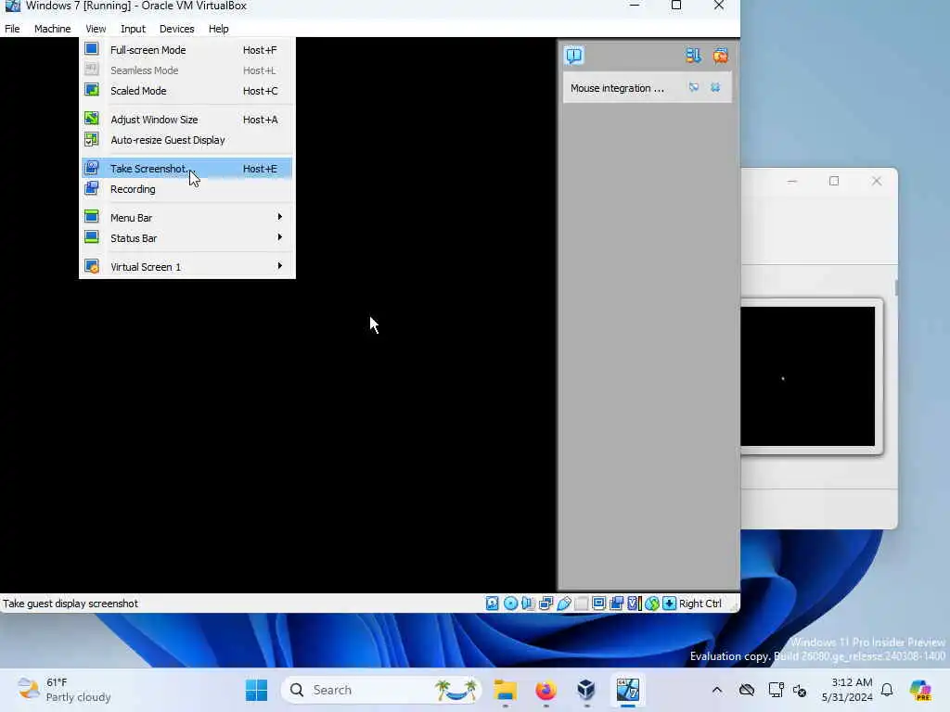
Task: Open VirtualBox Manager from the taskbar
Action: pyautogui.click(x=586, y=690)
